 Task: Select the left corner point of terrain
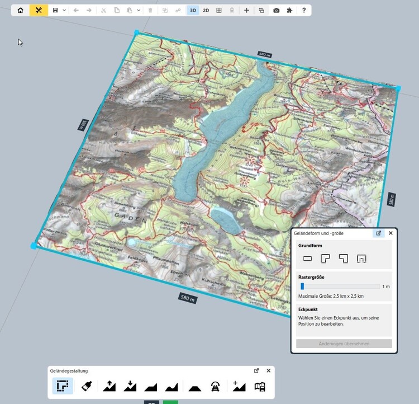(x=34, y=246)
